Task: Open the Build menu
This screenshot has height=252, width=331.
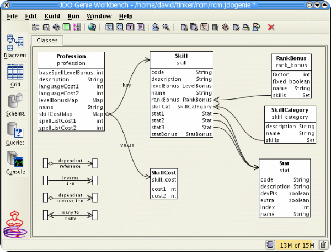Action: pyautogui.click(x=52, y=17)
